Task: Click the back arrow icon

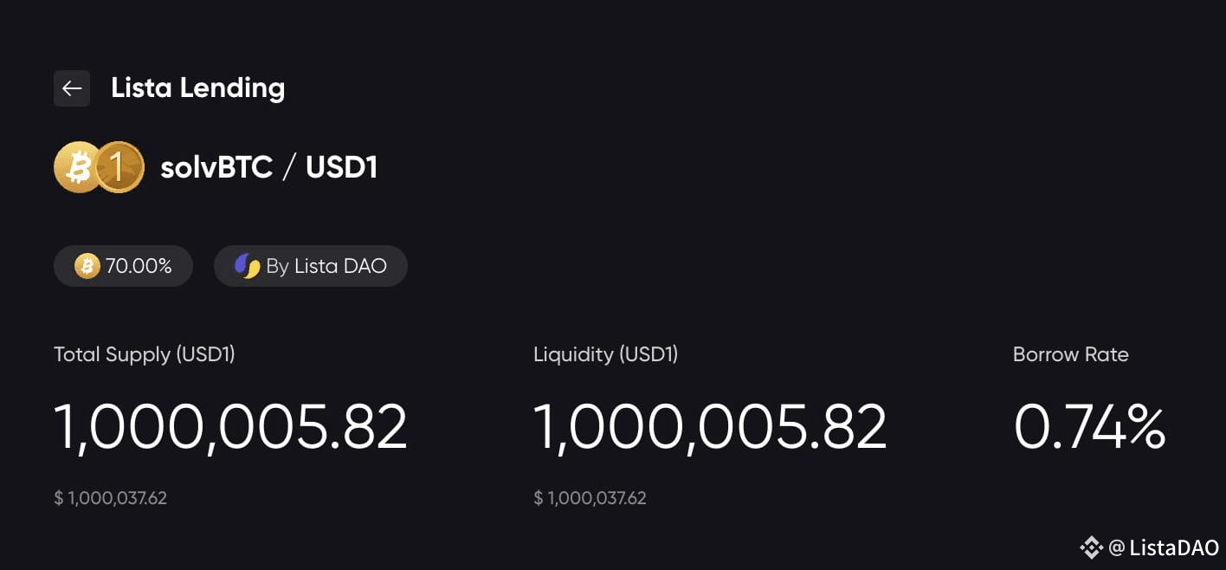Action: coord(72,87)
